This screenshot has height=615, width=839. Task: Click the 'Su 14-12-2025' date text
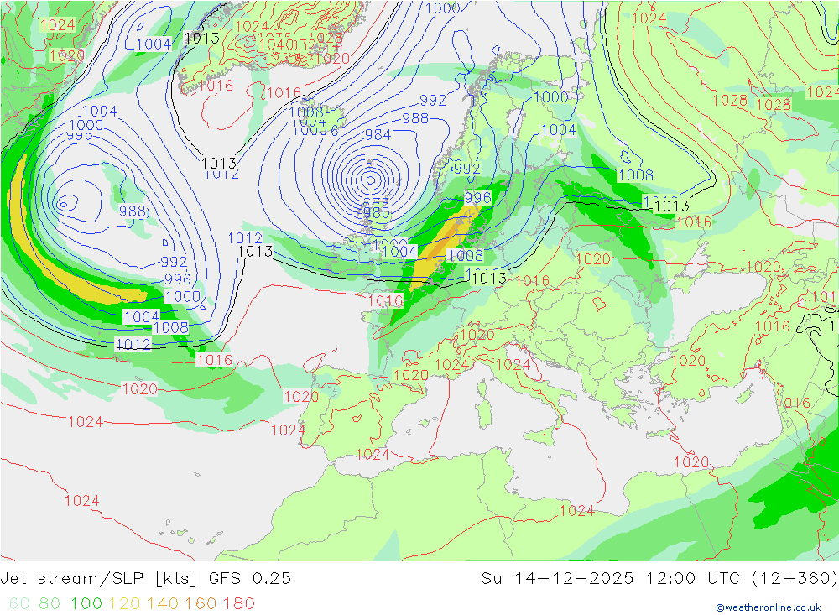click(557, 579)
